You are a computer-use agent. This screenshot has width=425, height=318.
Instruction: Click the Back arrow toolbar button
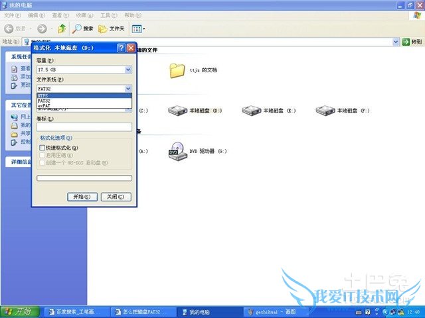pyautogui.click(x=9, y=28)
